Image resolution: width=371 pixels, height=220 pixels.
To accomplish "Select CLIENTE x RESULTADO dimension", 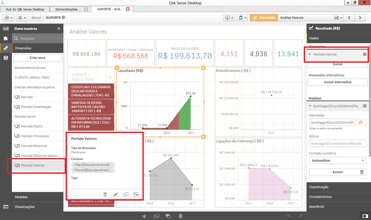I will point(38,78).
